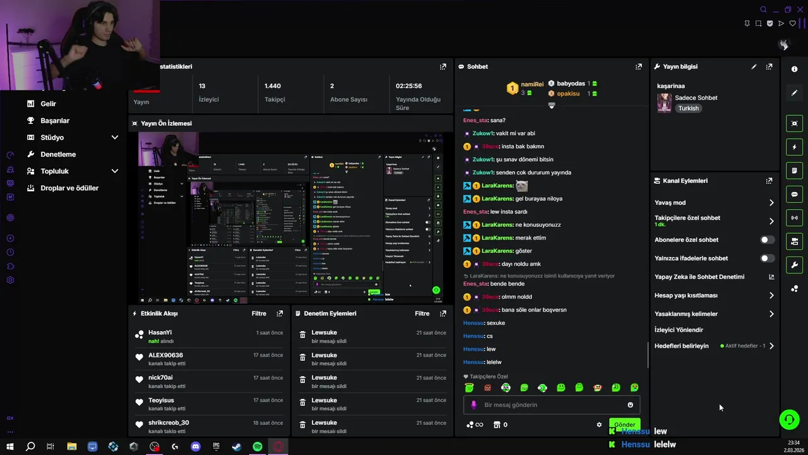This screenshot has width=808, height=455.
Task: Click the channel points infinity icon
Action: tap(475, 425)
